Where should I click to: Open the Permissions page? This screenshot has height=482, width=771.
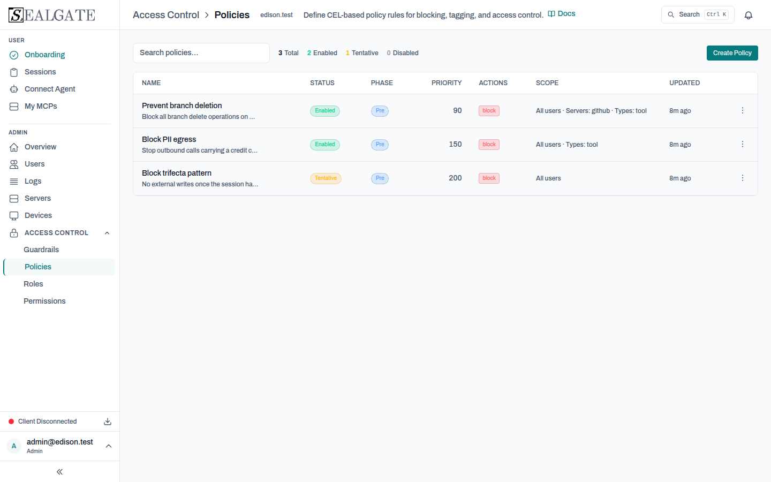(44, 301)
